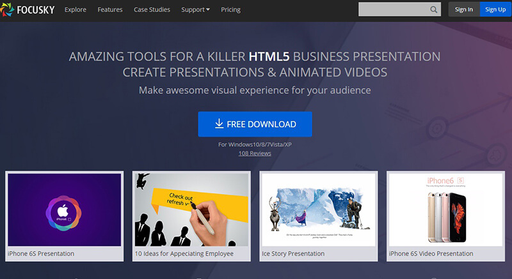Open the Ice Story Presentation thumbnail
512x279 pixels.
click(x=318, y=209)
